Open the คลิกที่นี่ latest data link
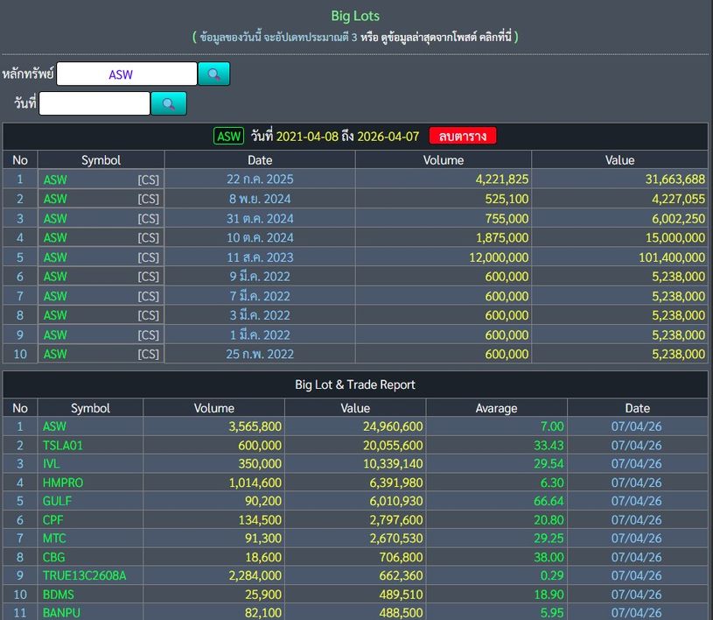 [492, 37]
